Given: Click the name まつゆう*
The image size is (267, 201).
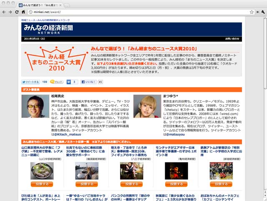Looking at the screenshot, I should [x=171, y=96].
